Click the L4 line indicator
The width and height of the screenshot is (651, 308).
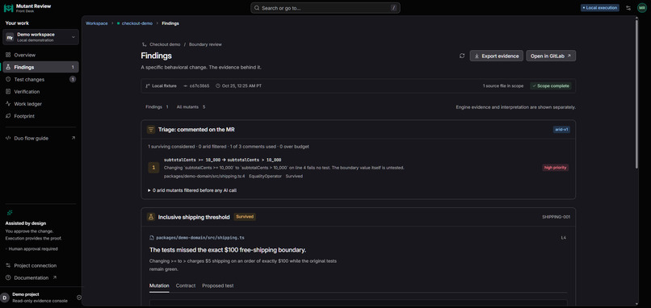564,238
